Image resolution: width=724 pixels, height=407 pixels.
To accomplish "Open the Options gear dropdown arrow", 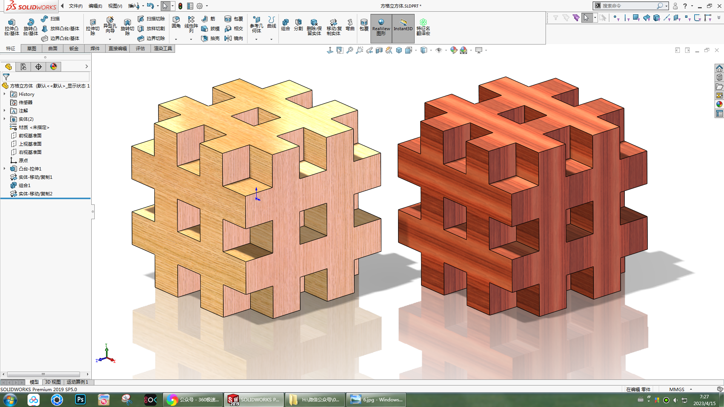I will pyautogui.click(x=207, y=6).
